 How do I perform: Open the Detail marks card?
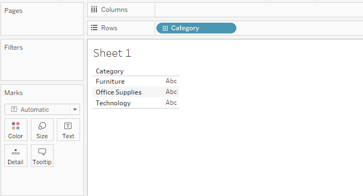click(16, 156)
